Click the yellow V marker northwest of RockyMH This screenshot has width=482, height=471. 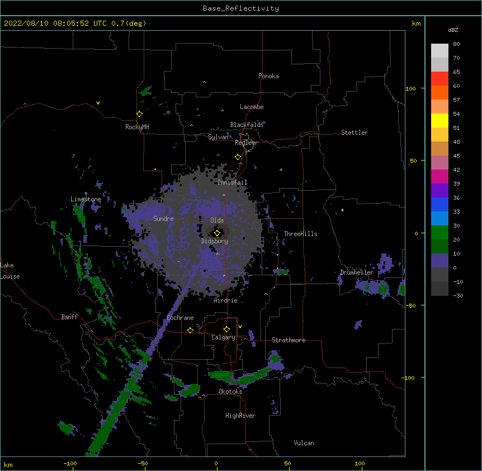[x=98, y=103]
